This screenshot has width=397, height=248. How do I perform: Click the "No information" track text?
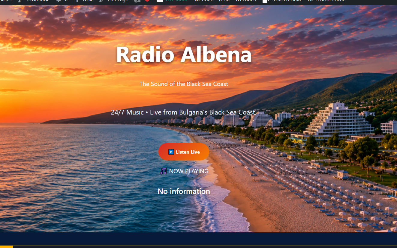pos(184,191)
